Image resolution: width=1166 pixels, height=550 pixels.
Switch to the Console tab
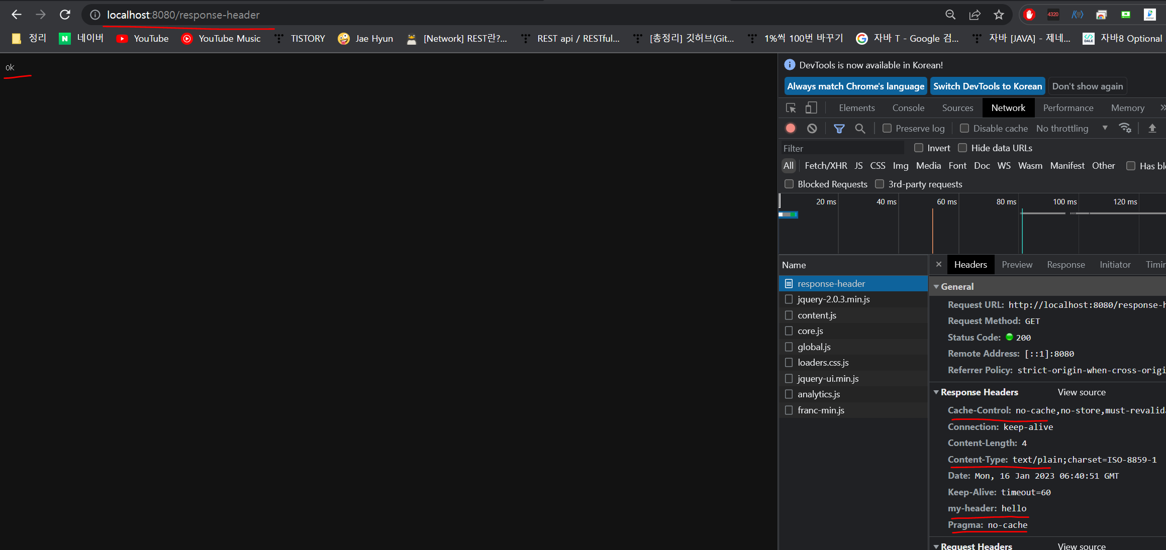click(x=908, y=108)
